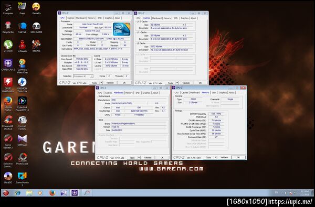Launch PhotoScape from the desktop
The height and width of the screenshot is (207, 315).
pyautogui.click(x=22, y=159)
